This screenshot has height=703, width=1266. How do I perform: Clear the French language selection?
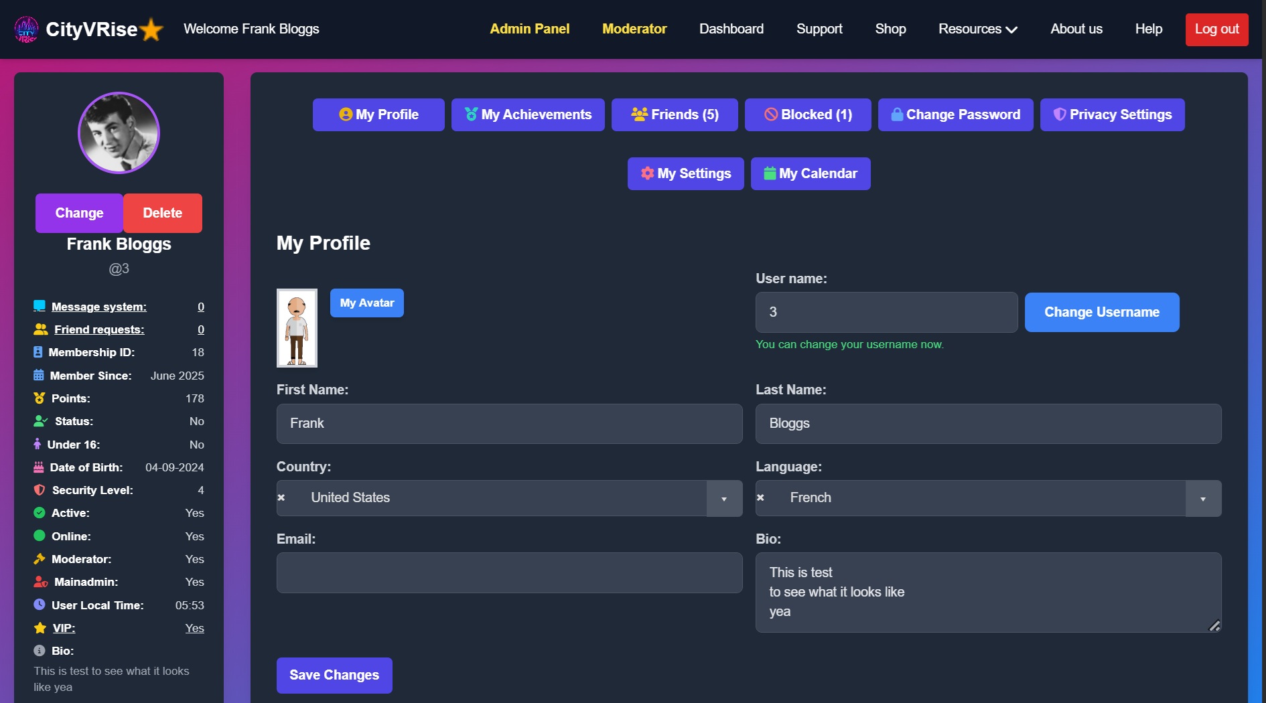pyautogui.click(x=760, y=497)
